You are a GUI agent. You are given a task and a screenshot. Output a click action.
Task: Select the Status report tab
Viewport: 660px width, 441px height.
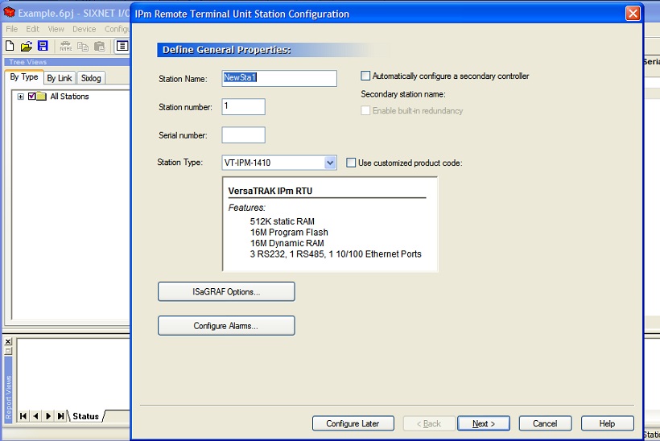tap(86, 416)
